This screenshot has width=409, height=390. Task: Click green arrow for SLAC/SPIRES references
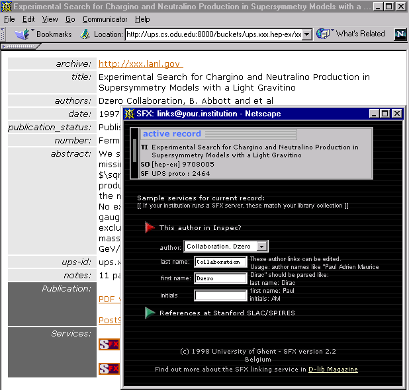click(x=150, y=313)
